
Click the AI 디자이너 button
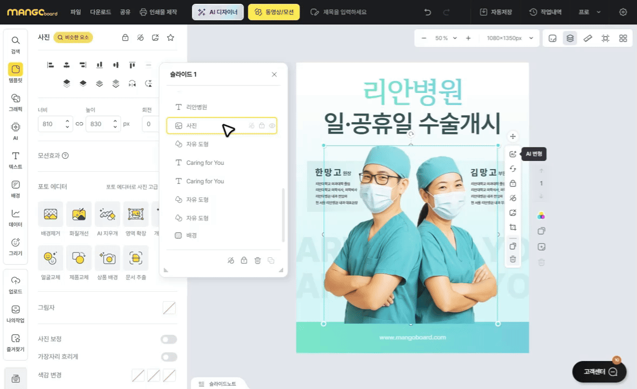(217, 12)
